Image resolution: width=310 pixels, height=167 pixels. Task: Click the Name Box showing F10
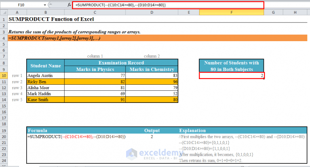tap(21, 5)
